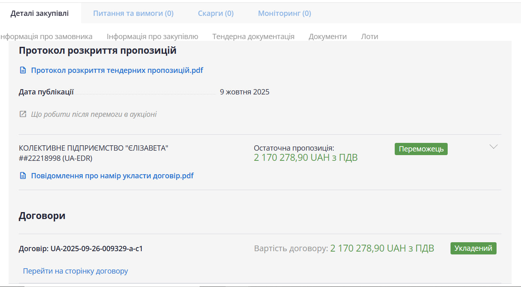Jump to the Інформація про замовника section

coord(46,37)
